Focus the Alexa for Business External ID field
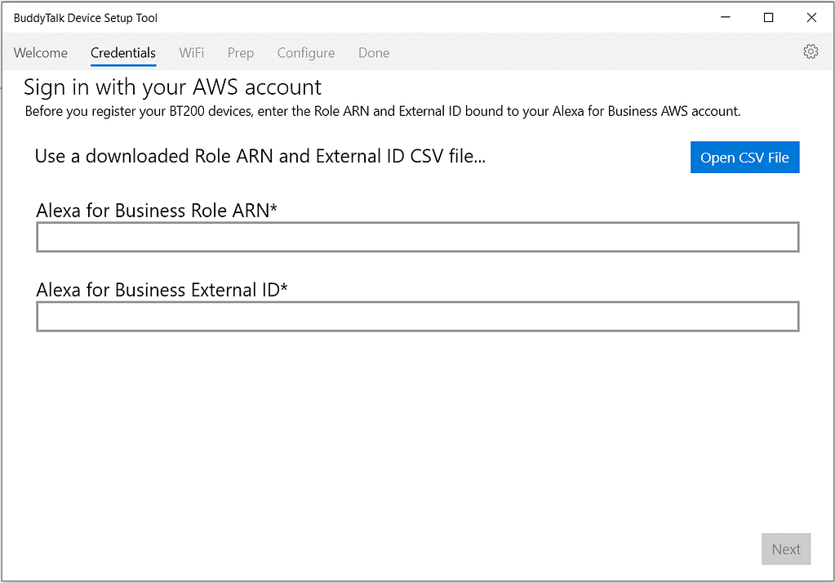Viewport: 835px width, 583px height. (x=418, y=317)
